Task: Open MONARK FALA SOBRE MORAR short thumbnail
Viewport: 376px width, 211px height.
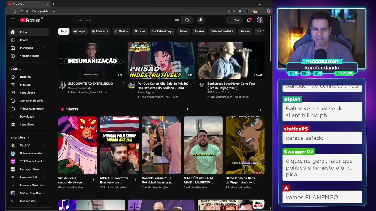Action: tap(120, 145)
